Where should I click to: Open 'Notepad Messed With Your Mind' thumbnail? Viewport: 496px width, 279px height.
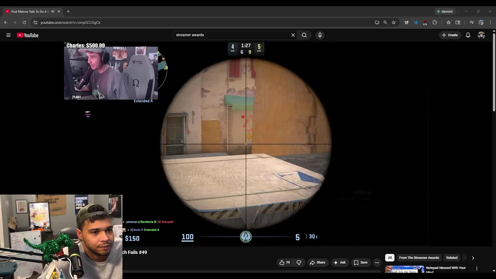[x=405, y=269]
